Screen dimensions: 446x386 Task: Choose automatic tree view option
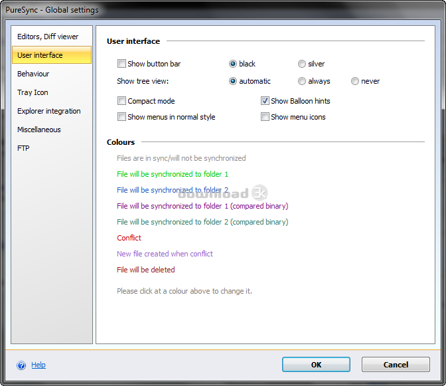point(233,81)
